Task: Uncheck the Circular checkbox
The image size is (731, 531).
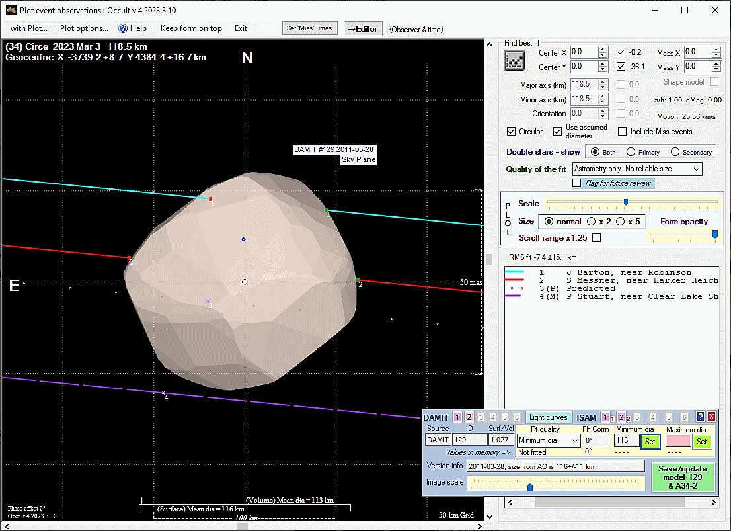Action: click(x=512, y=132)
